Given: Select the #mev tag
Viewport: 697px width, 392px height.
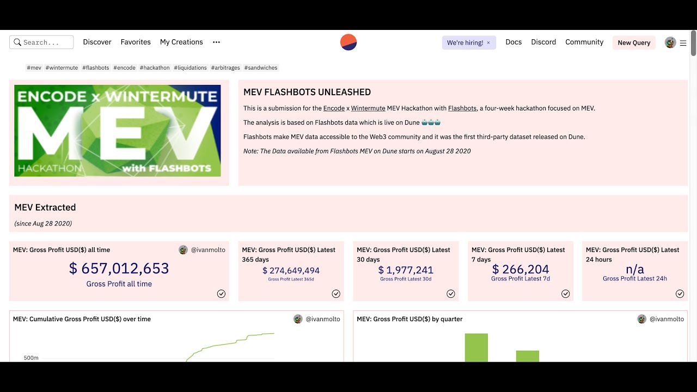Looking at the screenshot, I should tap(34, 68).
